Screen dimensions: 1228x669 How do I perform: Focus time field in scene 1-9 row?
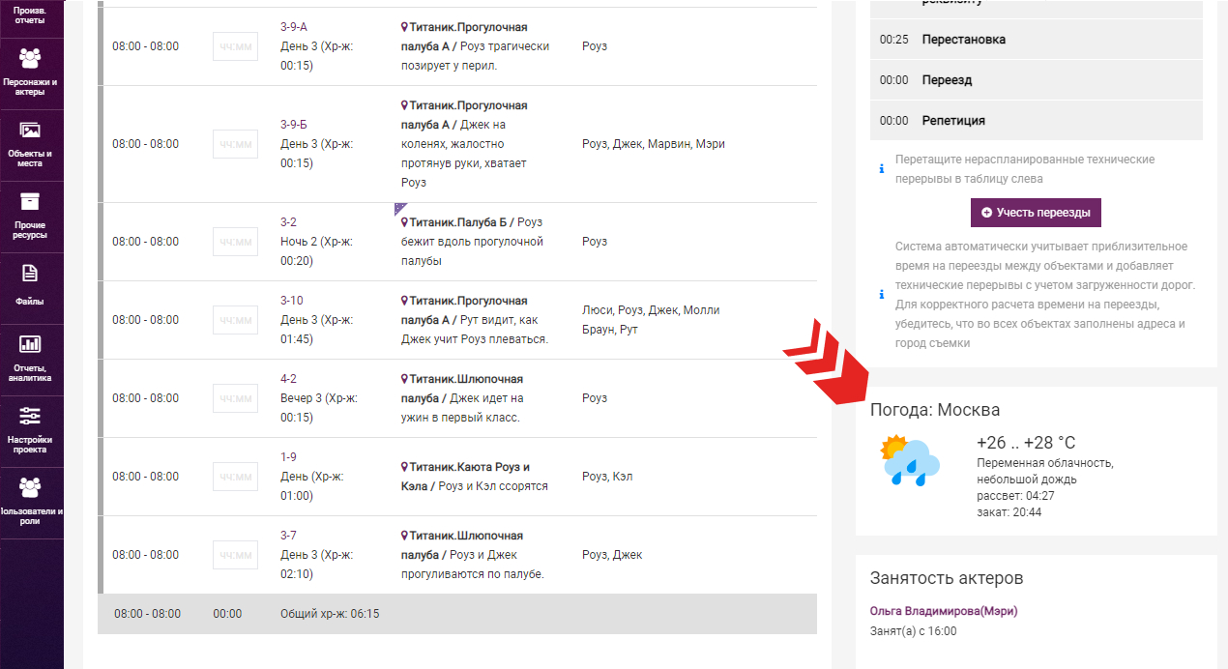pos(235,477)
